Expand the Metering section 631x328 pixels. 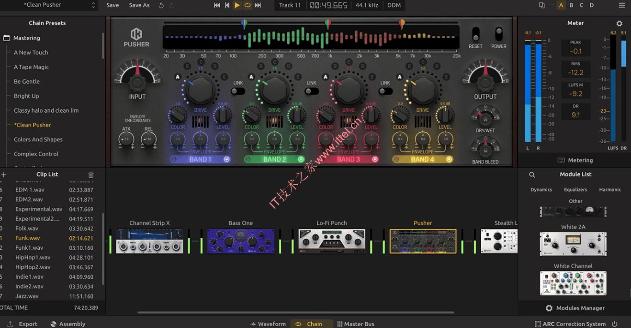click(x=575, y=160)
